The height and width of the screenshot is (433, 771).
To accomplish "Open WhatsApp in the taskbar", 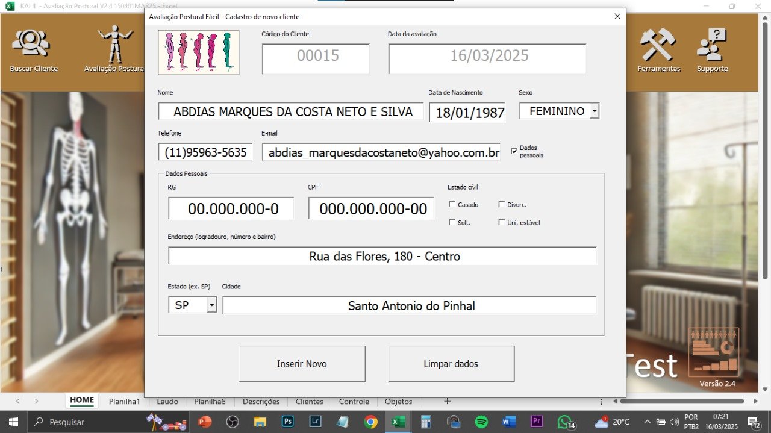I will tap(564, 422).
